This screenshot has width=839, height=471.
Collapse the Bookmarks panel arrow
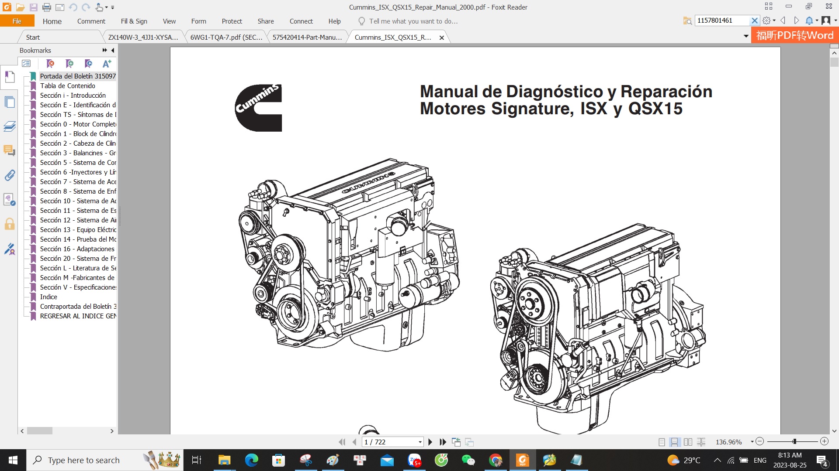click(x=113, y=50)
